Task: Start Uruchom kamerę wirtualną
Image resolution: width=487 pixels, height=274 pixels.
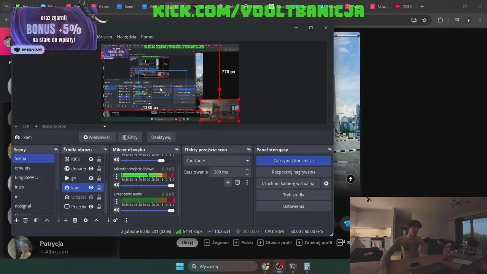Action: 288,183
